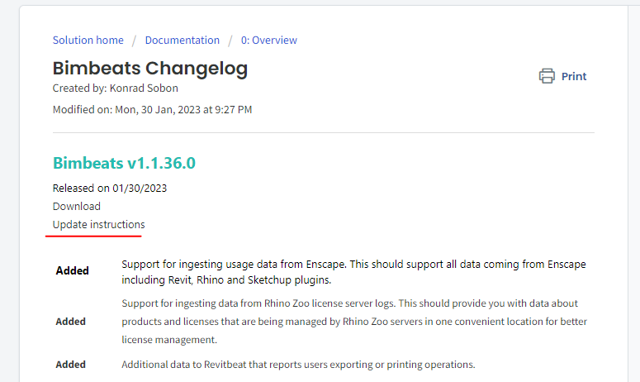Navigate to 0: Overview breadcrumb
This screenshot has width=640, height=382.
point(269,40)
